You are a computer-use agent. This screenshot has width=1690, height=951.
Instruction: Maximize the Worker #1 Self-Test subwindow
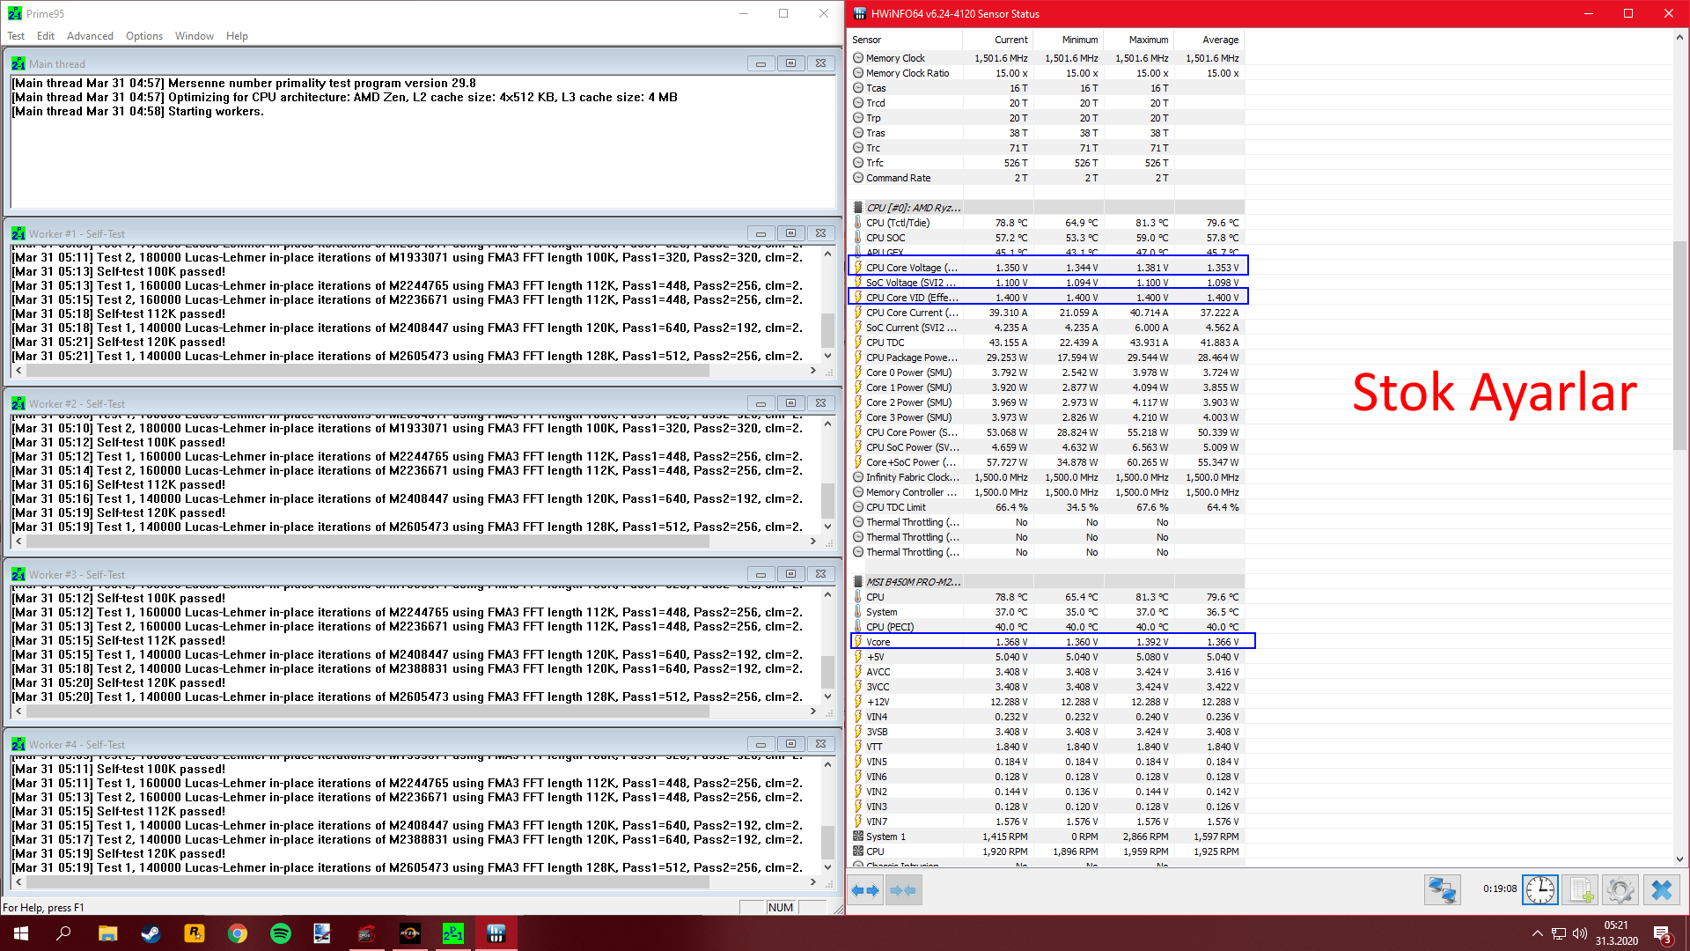790,233
